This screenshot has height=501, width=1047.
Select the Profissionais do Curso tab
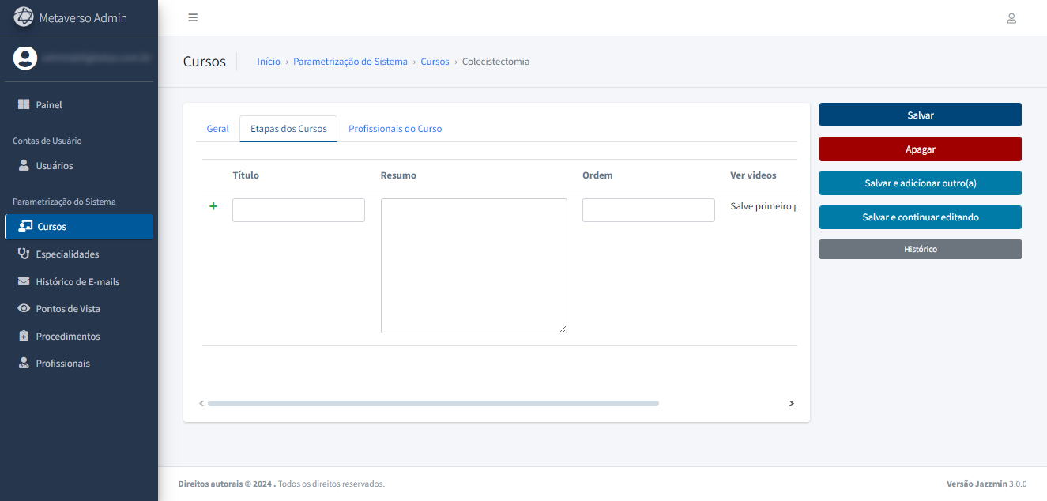pyautogui.click(x=395, y=129)
